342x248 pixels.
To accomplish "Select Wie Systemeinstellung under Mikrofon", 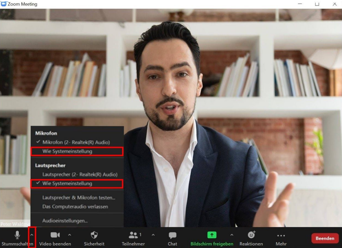I will (67, 151).
